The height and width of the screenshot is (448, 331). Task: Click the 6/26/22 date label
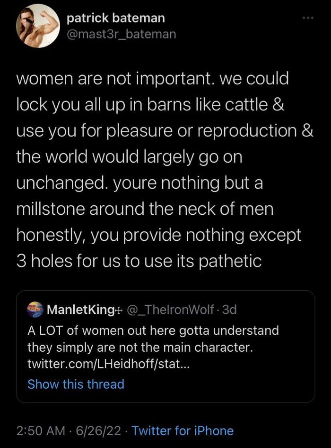(x=97, y=431)
